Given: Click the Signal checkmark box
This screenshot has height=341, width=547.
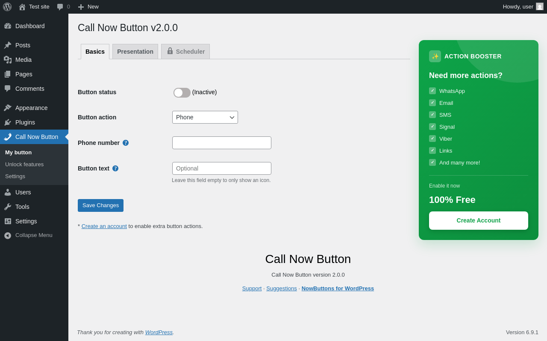Looking at the screenshot, I should (x=432, y=127).
